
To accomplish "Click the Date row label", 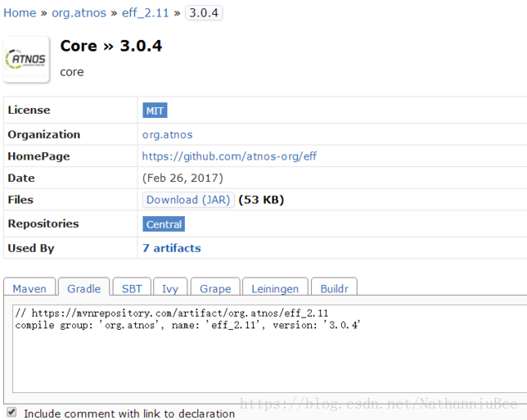I will click(x=21, y=178).
